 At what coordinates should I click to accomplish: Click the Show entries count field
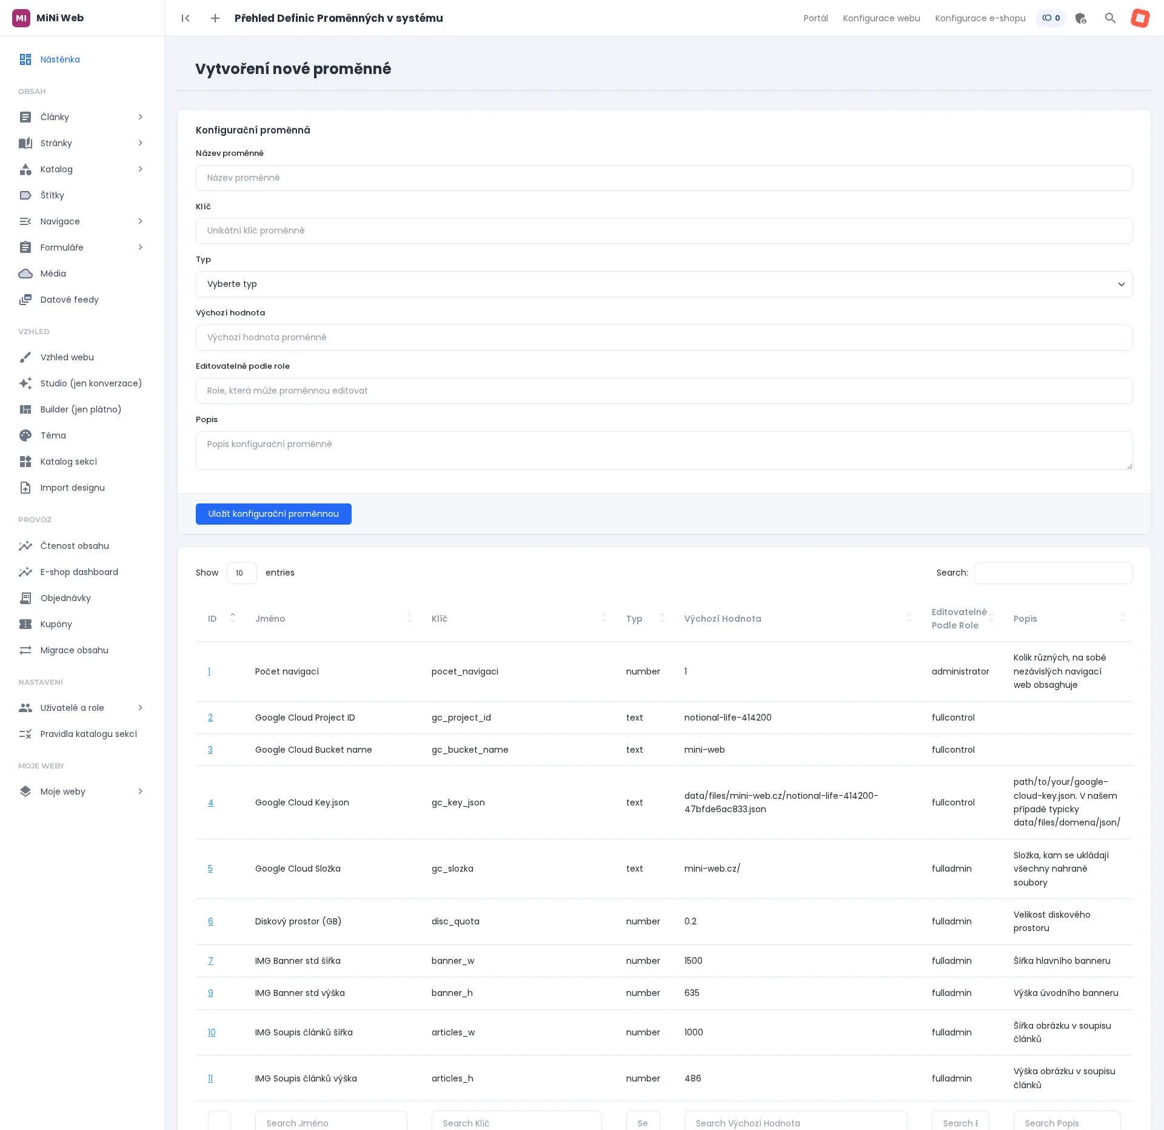tap(241, 573)
